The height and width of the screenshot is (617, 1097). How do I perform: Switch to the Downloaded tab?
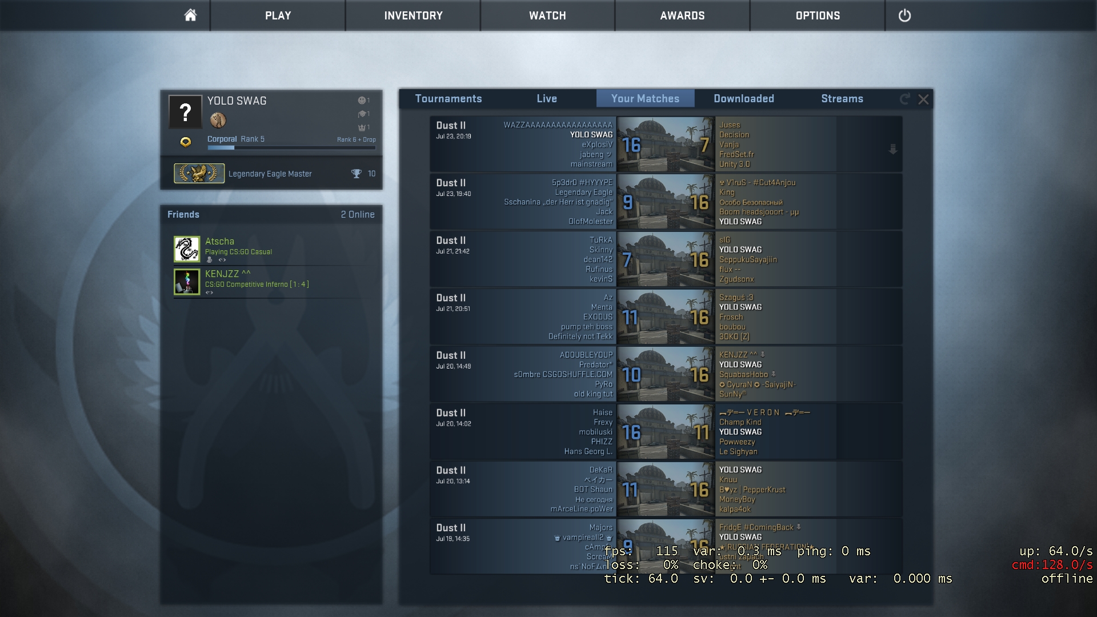pyautogui.click(x=744, y=99)
